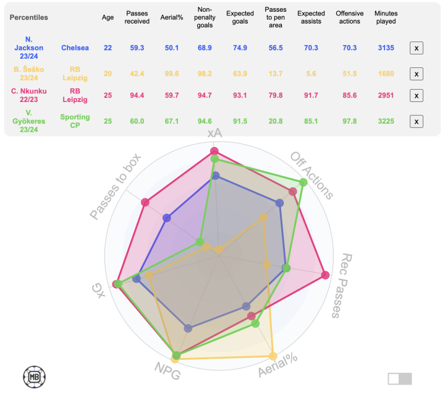Click the Expected goals column header
The width and height of the screenshot is (445, 405).
coord(240,17)
